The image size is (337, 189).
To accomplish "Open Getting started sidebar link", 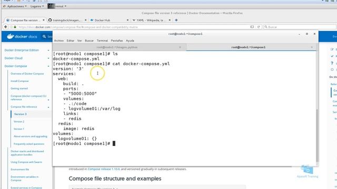I will tap(19, 89).
